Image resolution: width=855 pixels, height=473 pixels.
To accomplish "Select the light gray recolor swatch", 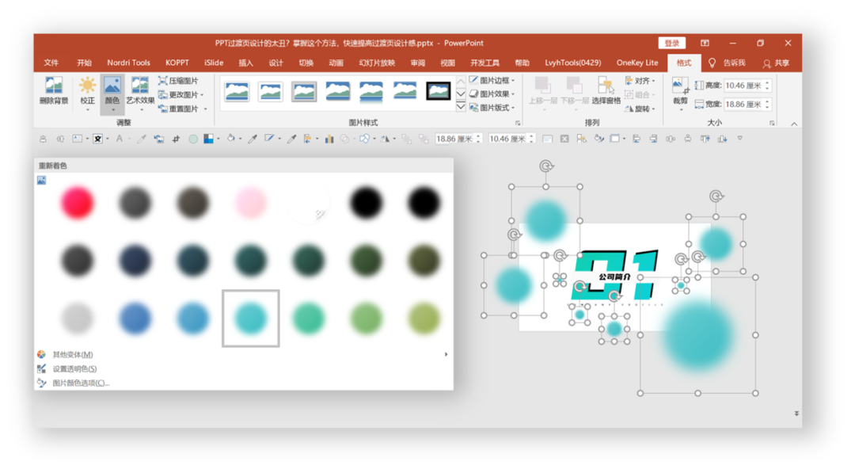I will click(77, 318).
